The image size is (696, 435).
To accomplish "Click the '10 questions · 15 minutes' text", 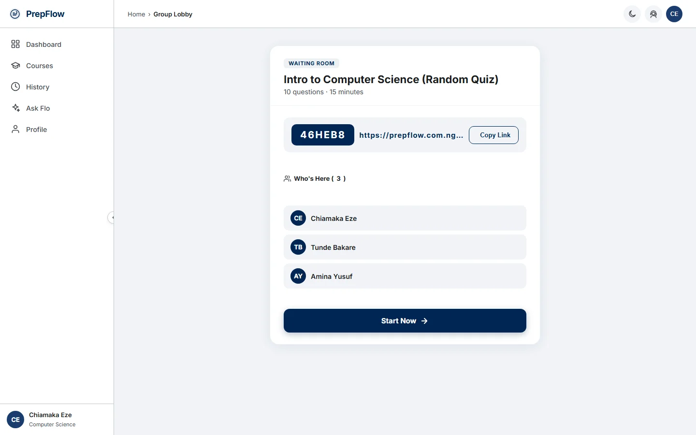I will click(323, 92).
